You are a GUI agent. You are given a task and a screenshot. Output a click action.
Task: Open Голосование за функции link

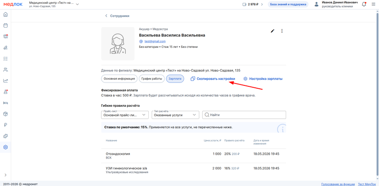click(338, 184)
